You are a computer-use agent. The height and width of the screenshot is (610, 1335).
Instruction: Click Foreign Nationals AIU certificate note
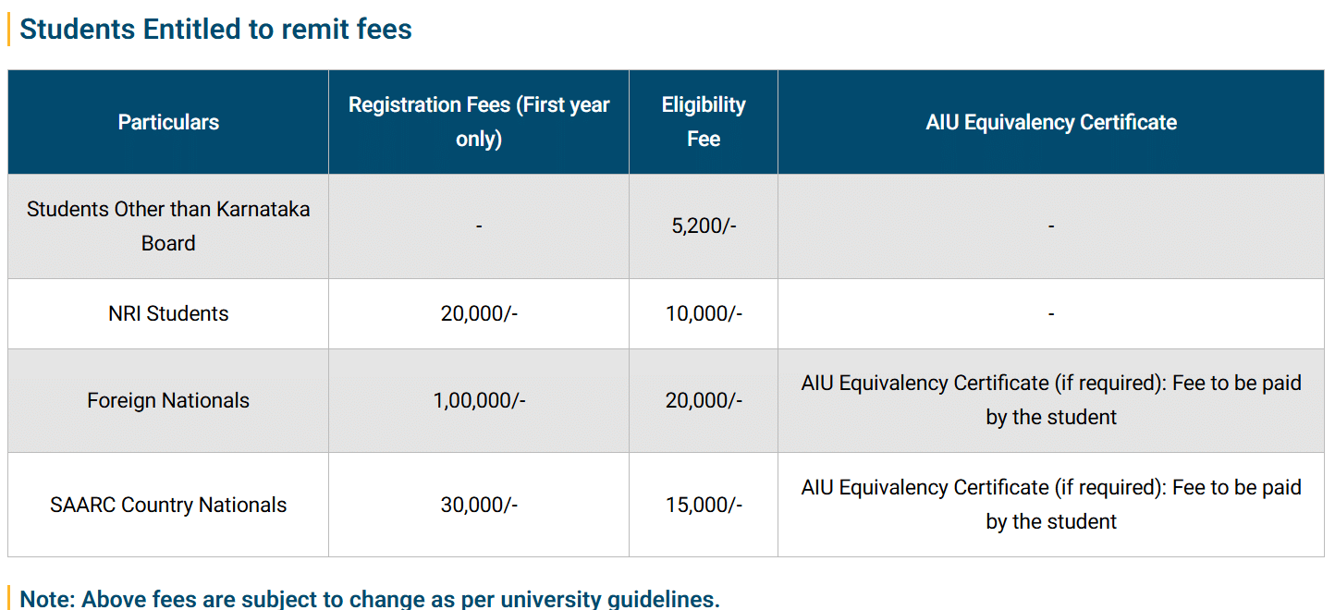coord(1051,400)
